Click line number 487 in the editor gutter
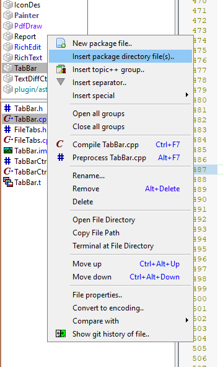 199,170
